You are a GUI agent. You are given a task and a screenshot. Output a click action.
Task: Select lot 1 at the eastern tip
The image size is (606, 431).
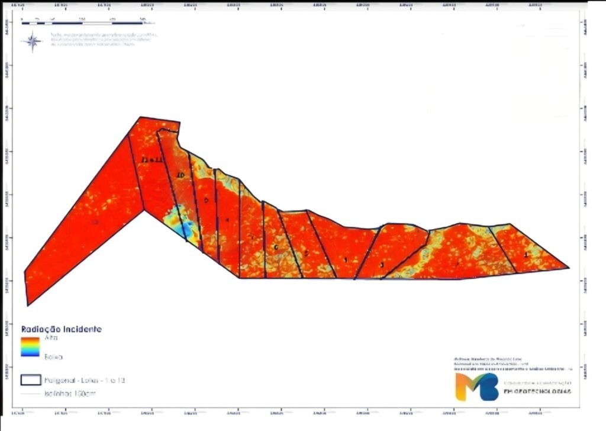coord(526,255)
